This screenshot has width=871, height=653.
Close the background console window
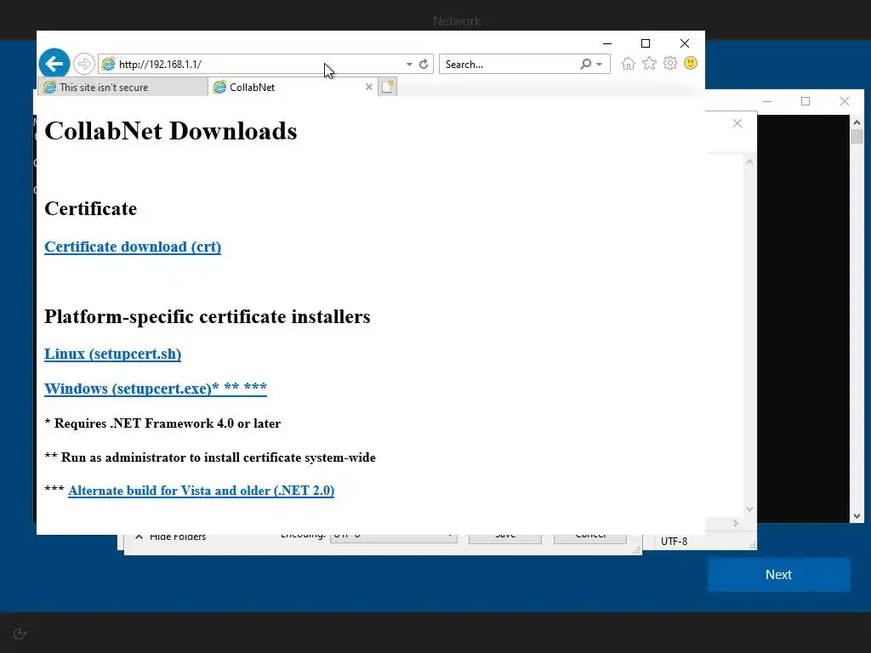pyautogui.click(x=845, y=101)
